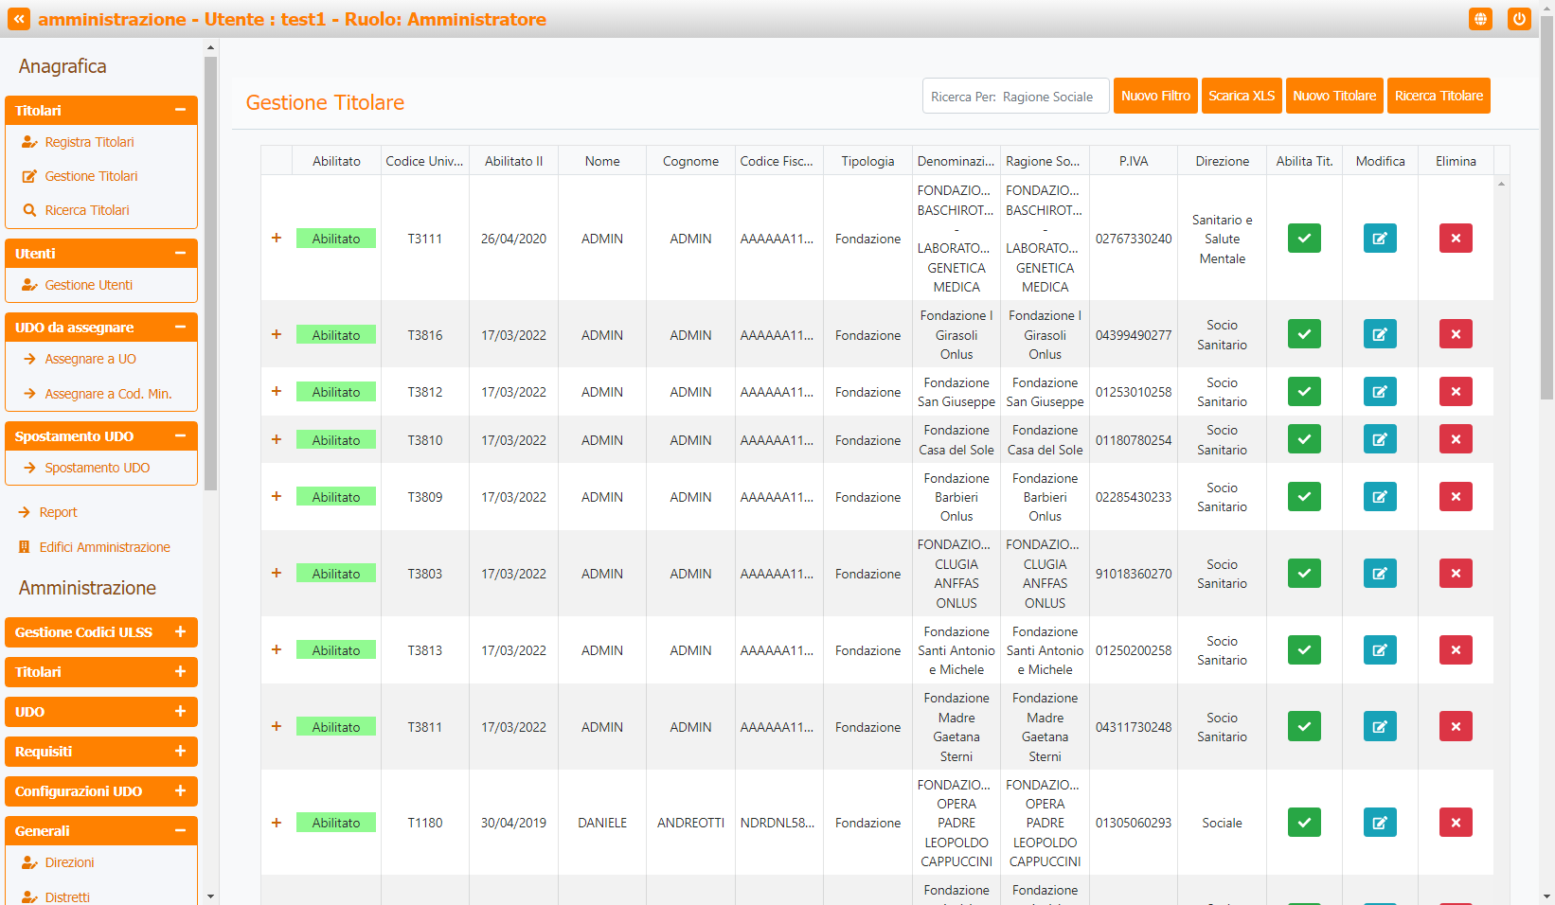Click the Nuovo Titolare button
Image resolution: width=1555 pixels, height=905 pixels.
point(1334,96)
